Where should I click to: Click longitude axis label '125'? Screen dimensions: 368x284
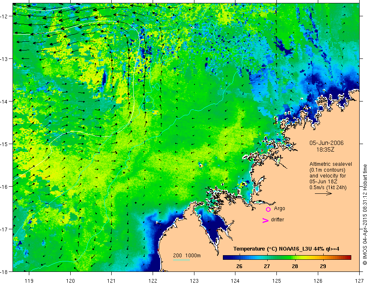[x=277, y=281]
